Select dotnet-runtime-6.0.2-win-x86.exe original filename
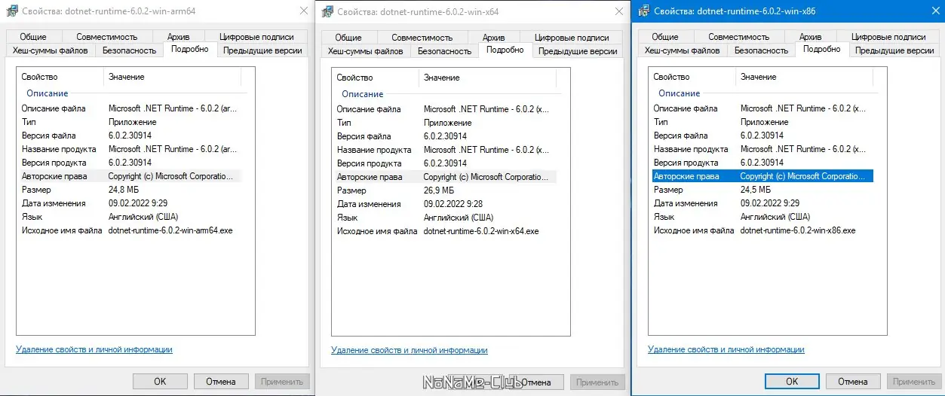945x396 pixels. (x=798, y=230)
